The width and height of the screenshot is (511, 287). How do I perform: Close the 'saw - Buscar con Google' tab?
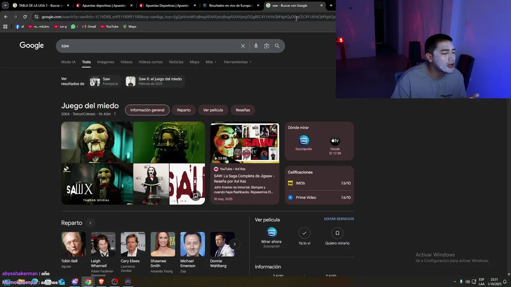[321, 6]
